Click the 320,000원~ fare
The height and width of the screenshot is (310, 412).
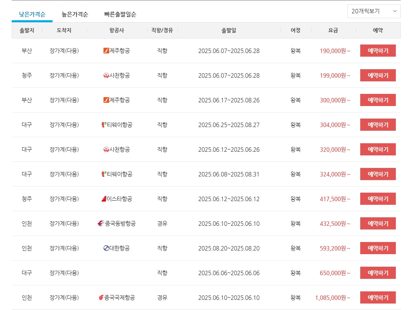pyautogui.click(x=335, y=150)
